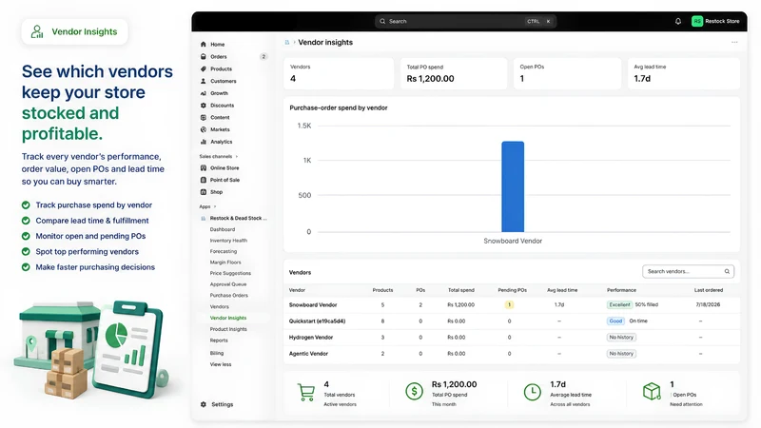Click the dollar Total PO spend icon
761x428 pixels.
pos(414,391)
